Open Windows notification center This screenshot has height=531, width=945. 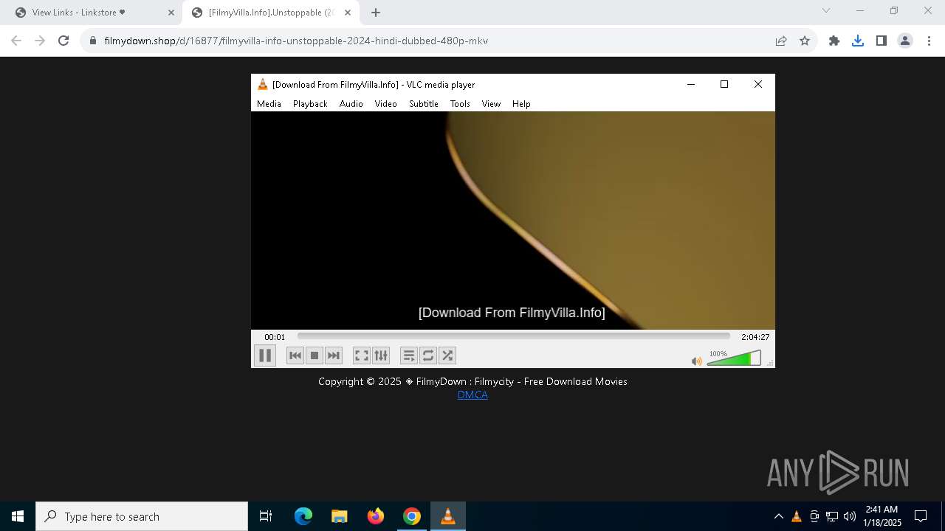[921, 516]
